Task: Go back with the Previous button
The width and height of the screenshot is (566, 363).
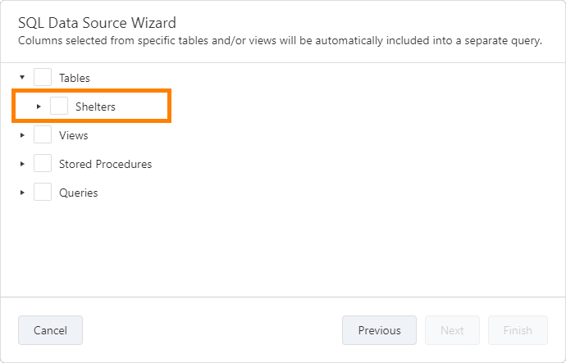Action: click(x=379, y=330)
